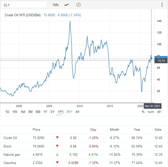The image size is (168, 167).
Task: Sort the table by the Year column header
Action: tap(137, 129)
